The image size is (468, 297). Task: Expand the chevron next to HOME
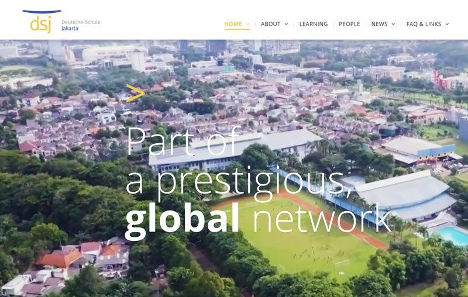click(x=247, y=24)
